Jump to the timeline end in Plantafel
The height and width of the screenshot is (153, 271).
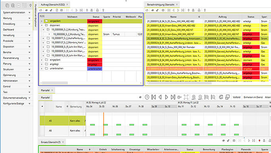[173, 97]
